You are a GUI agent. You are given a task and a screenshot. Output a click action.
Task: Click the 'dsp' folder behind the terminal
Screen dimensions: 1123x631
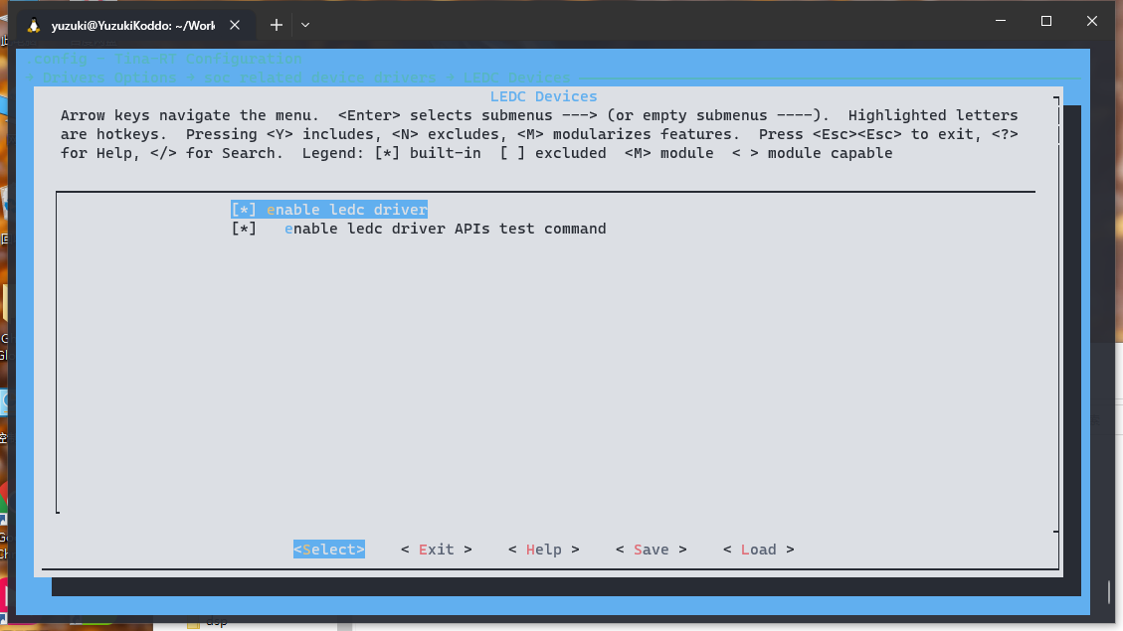[216, 624]
